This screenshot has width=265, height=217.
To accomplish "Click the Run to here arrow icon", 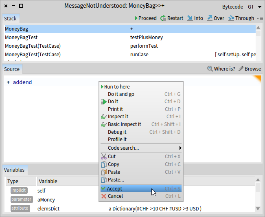I will [102, 87].
